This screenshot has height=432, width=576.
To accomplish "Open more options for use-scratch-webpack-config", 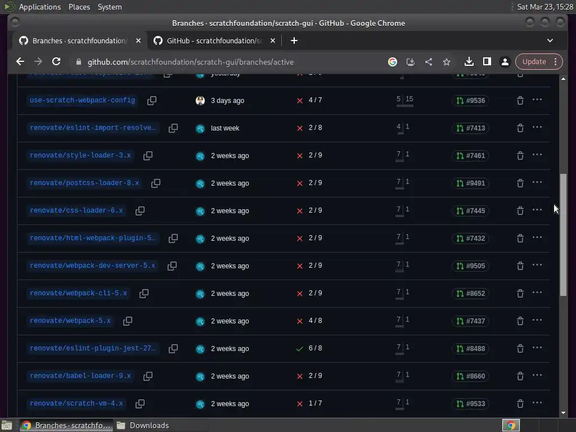I will (537, 100).
